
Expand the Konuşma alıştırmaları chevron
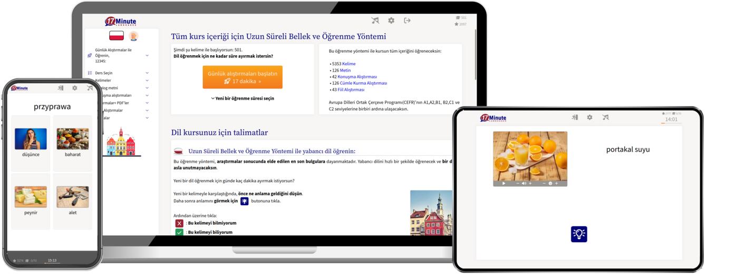point(147,96)
